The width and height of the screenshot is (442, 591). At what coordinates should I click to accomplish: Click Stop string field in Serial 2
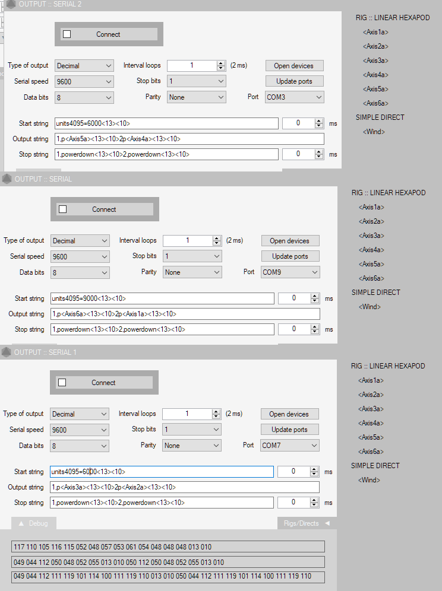coord(166,154)
